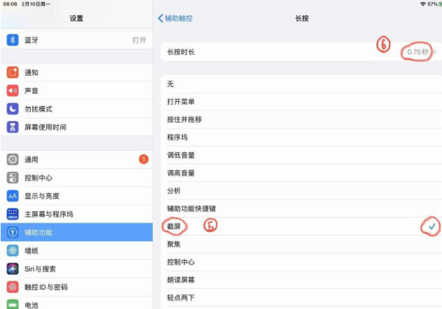Tap the chevron on 长按时长 row
Screen dimensions: 442x309
pyautogui.click(x=435, y=51)
